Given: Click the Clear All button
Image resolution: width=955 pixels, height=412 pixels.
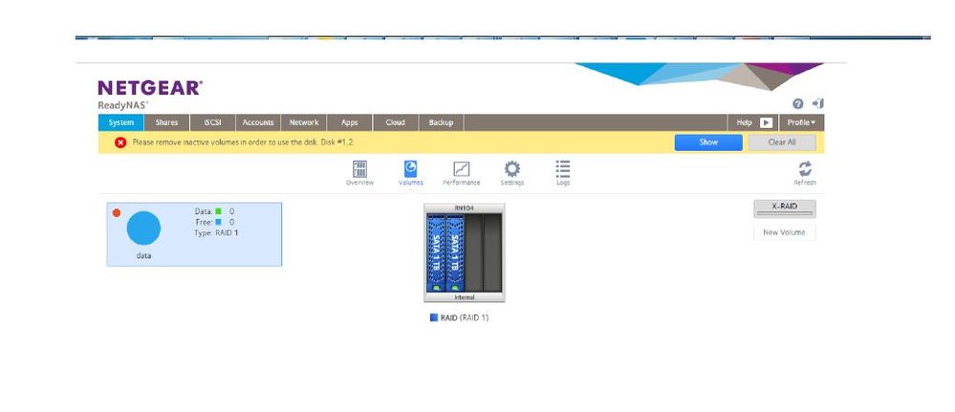Looking at the screenshot, I should coord(782,142).
